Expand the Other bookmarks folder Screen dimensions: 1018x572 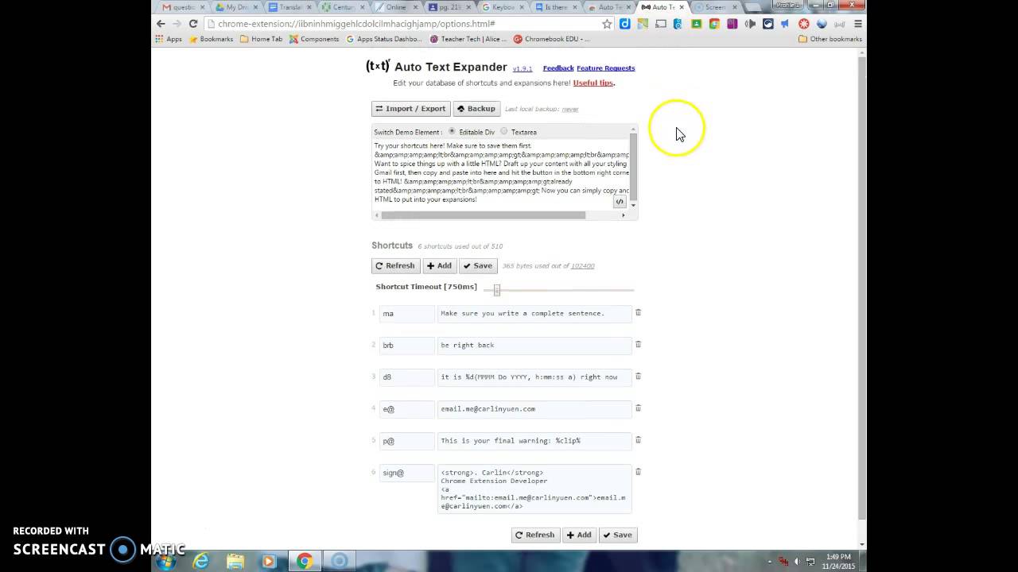pos(830,39)
